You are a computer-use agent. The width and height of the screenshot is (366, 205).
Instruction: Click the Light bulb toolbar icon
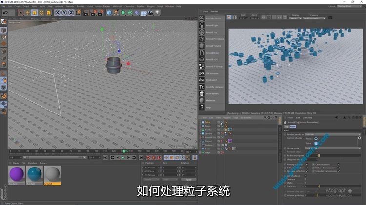pos(158,12)
